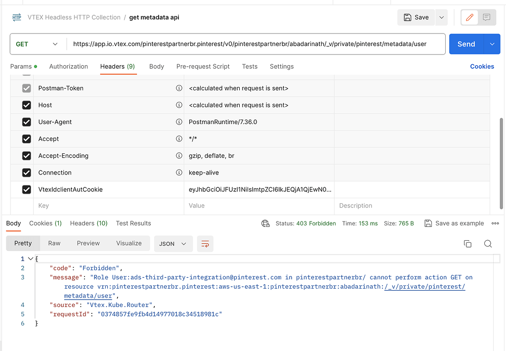Open the GET method dropdown
Screen dimensions: 506x351
37,44
